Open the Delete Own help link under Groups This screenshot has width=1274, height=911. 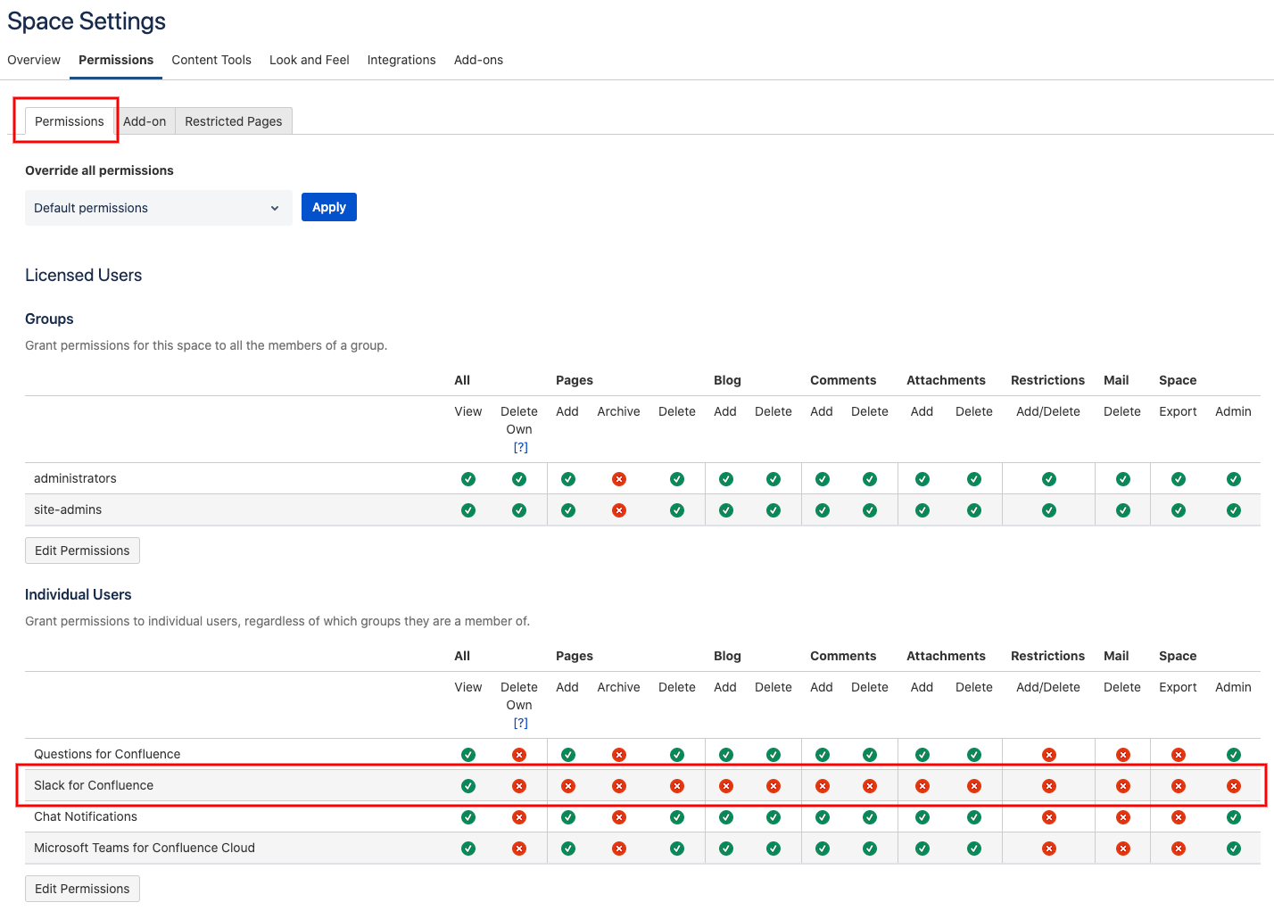pos(520,446)
